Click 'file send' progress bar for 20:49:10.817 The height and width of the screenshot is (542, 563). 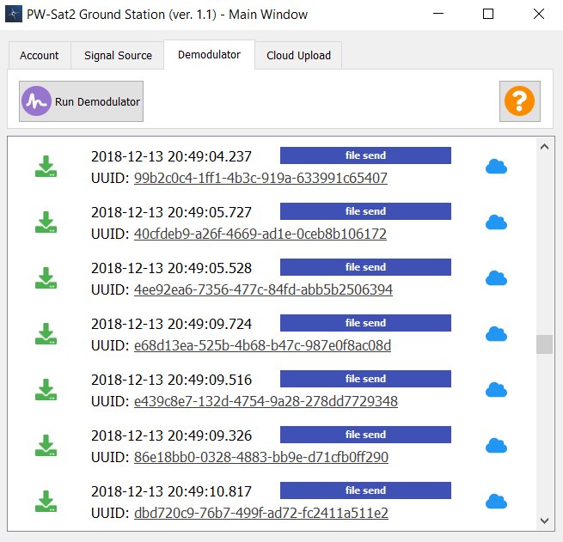pyautogui.click(x=365, y=490)
